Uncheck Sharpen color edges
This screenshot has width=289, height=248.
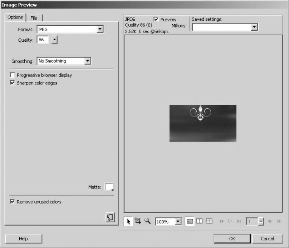coord(12,83)
